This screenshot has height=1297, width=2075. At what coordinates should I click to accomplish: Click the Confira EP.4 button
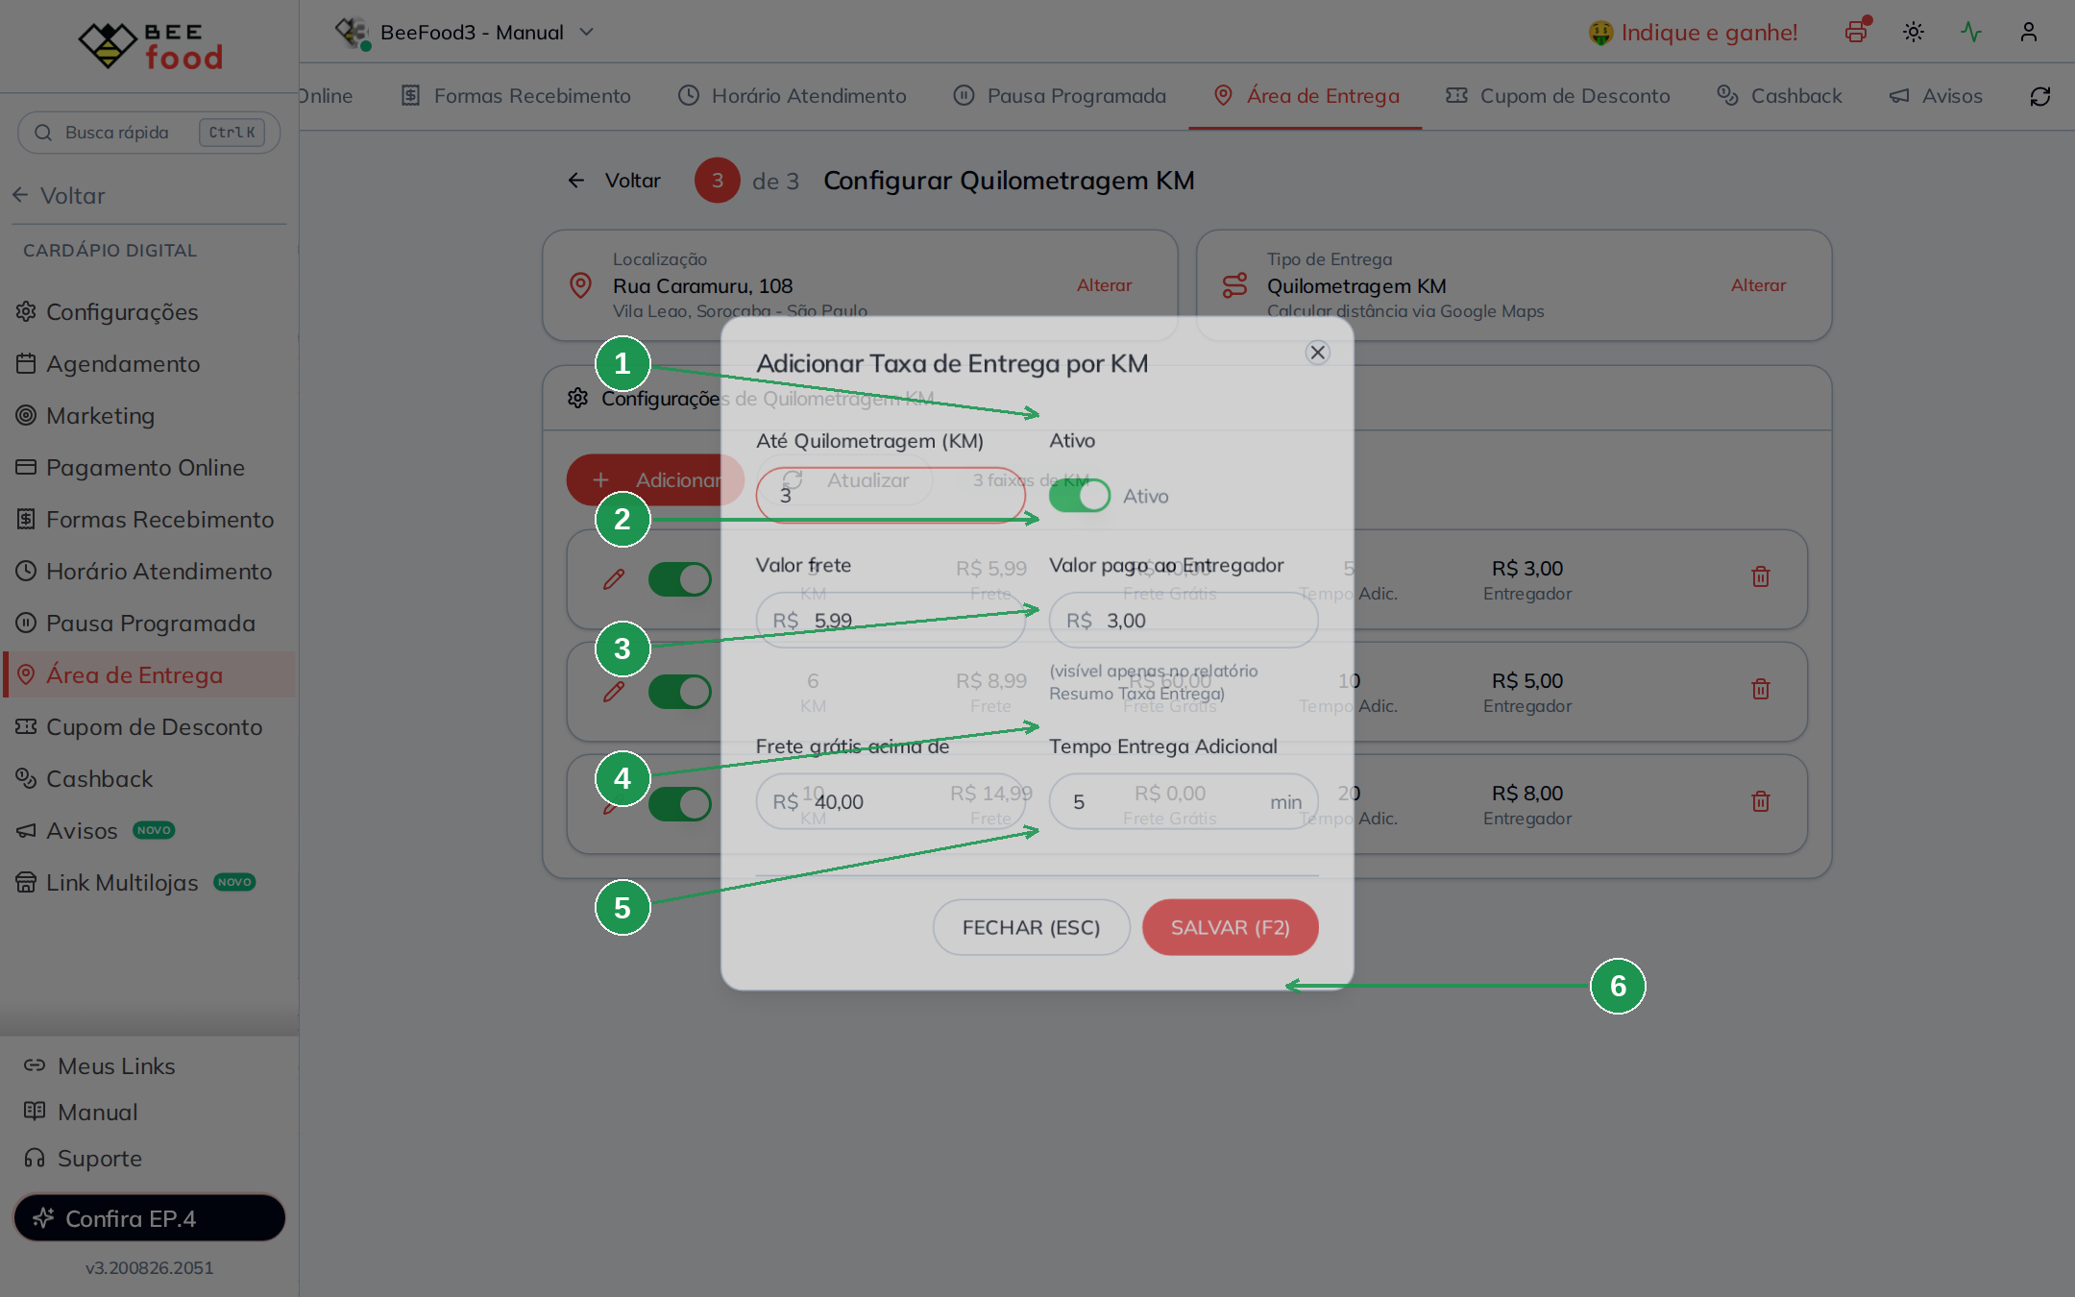coord(149,1218)
